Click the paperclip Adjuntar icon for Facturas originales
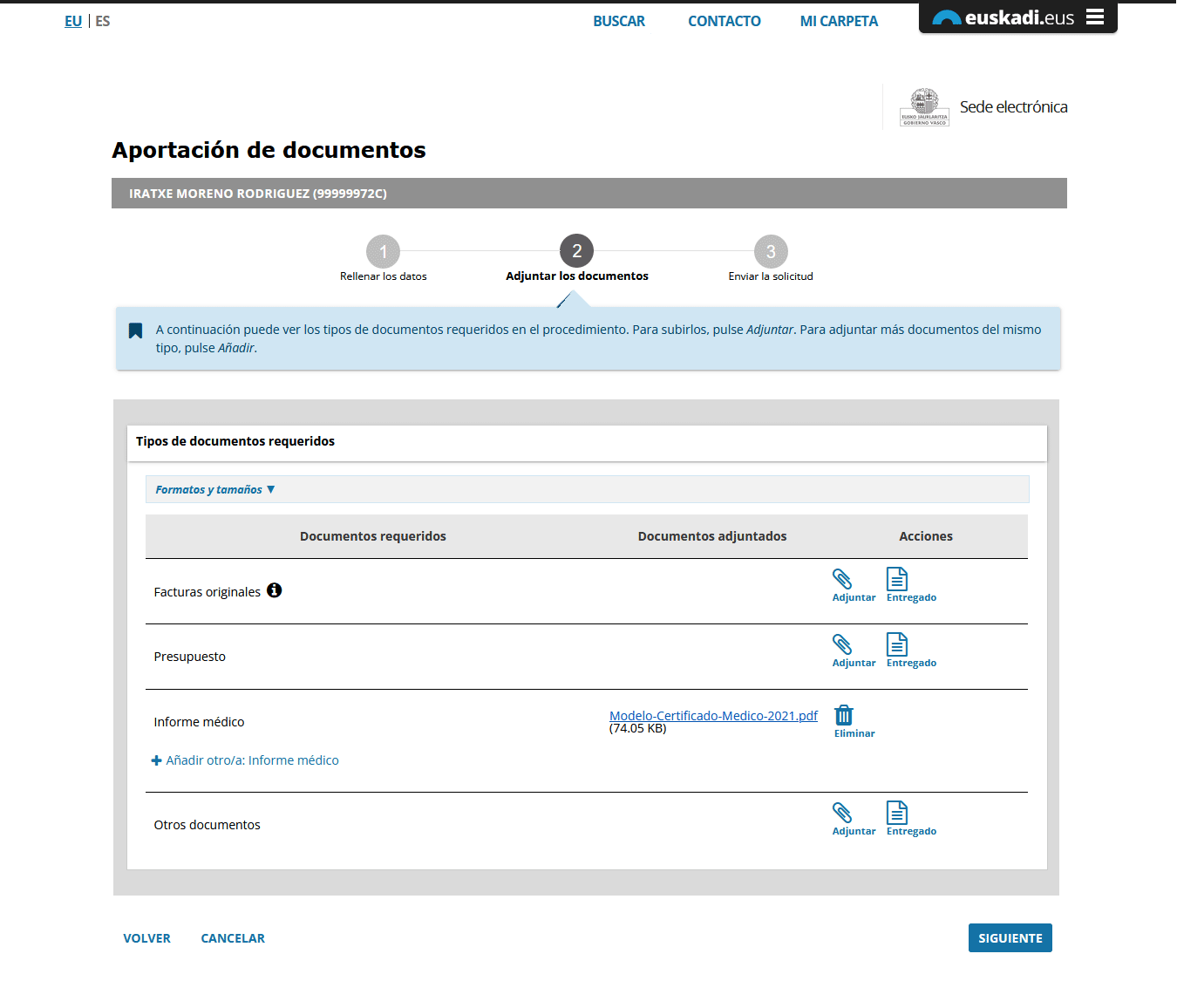Image resolution: width=1177 pixels, height=981 pixels. (x=843, y=581)
